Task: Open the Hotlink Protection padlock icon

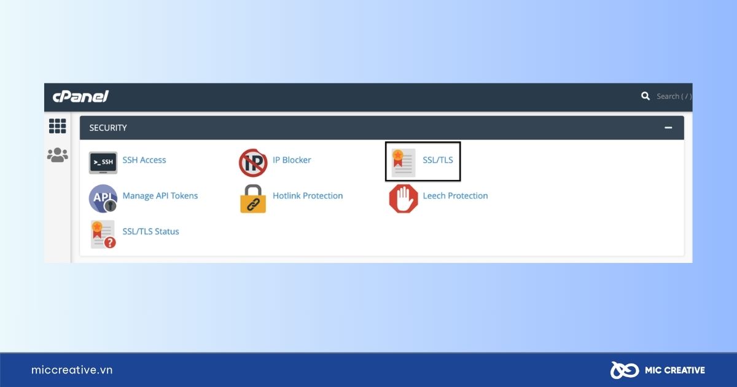Action: 253,198
